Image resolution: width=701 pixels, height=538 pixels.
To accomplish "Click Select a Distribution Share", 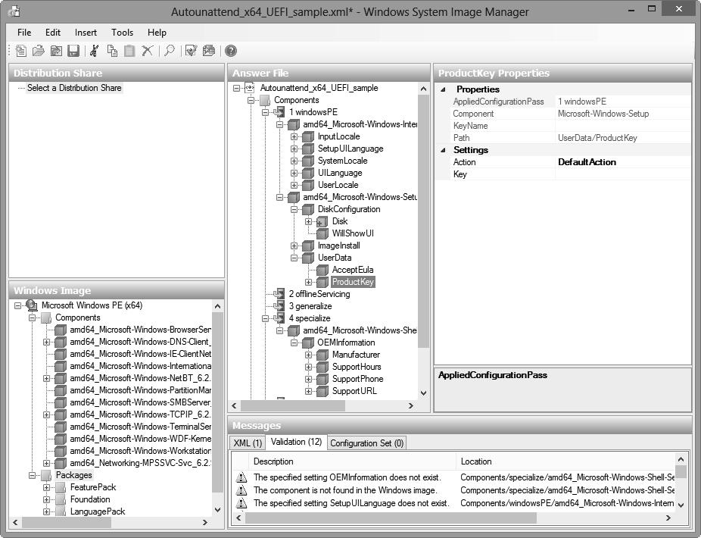I will 74,88.
